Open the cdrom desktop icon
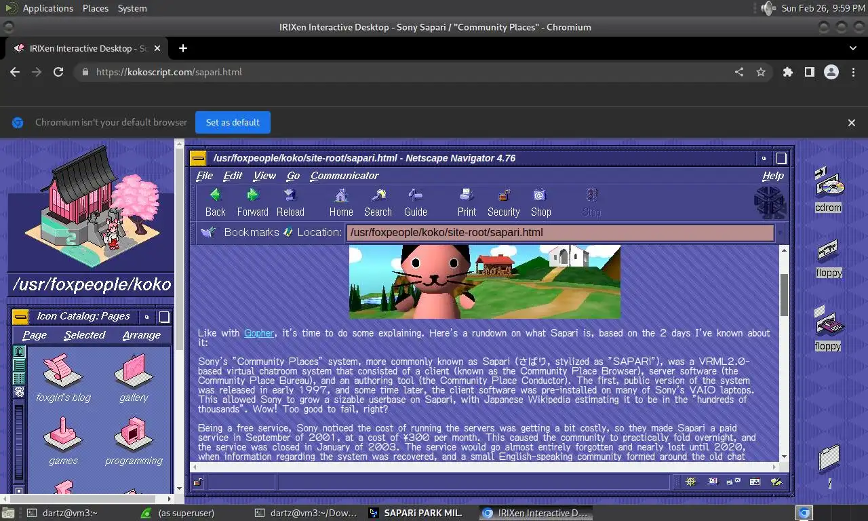This screenshot has height=521, width=868. click(829, 183)
